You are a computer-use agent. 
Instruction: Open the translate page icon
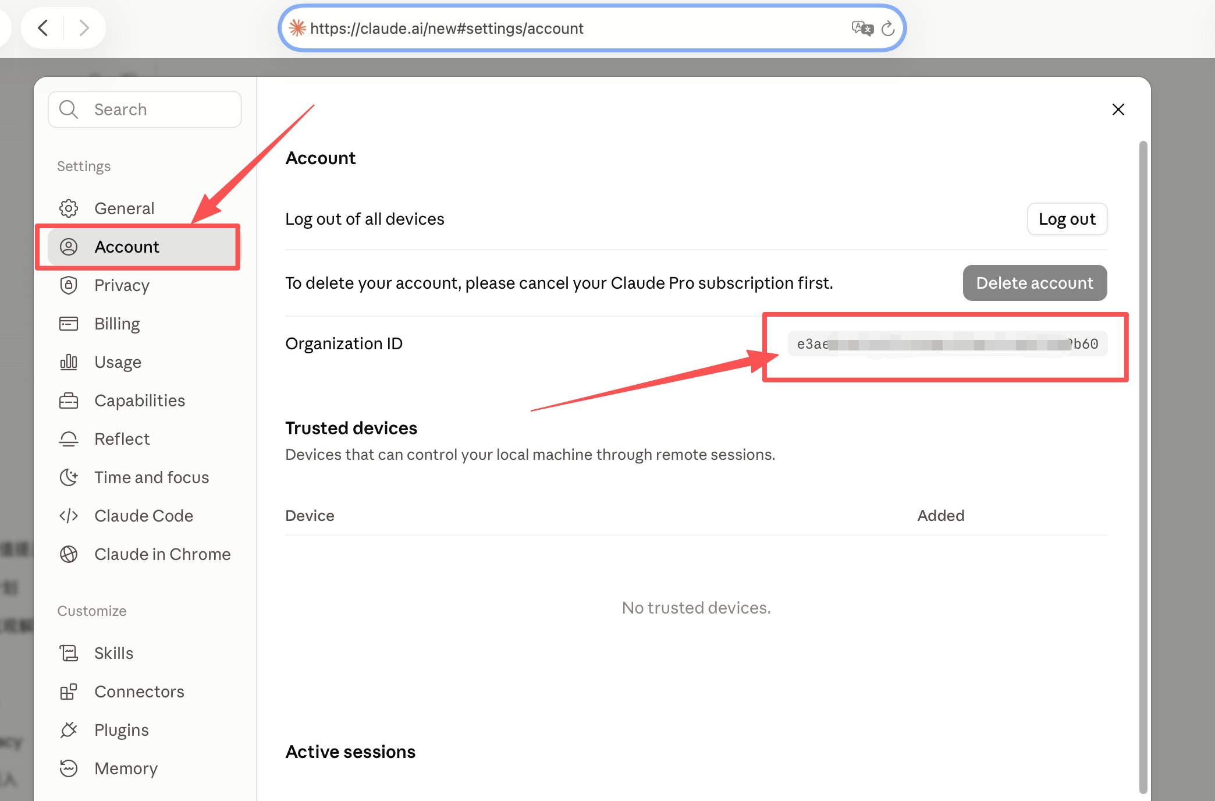coord(862,28)
